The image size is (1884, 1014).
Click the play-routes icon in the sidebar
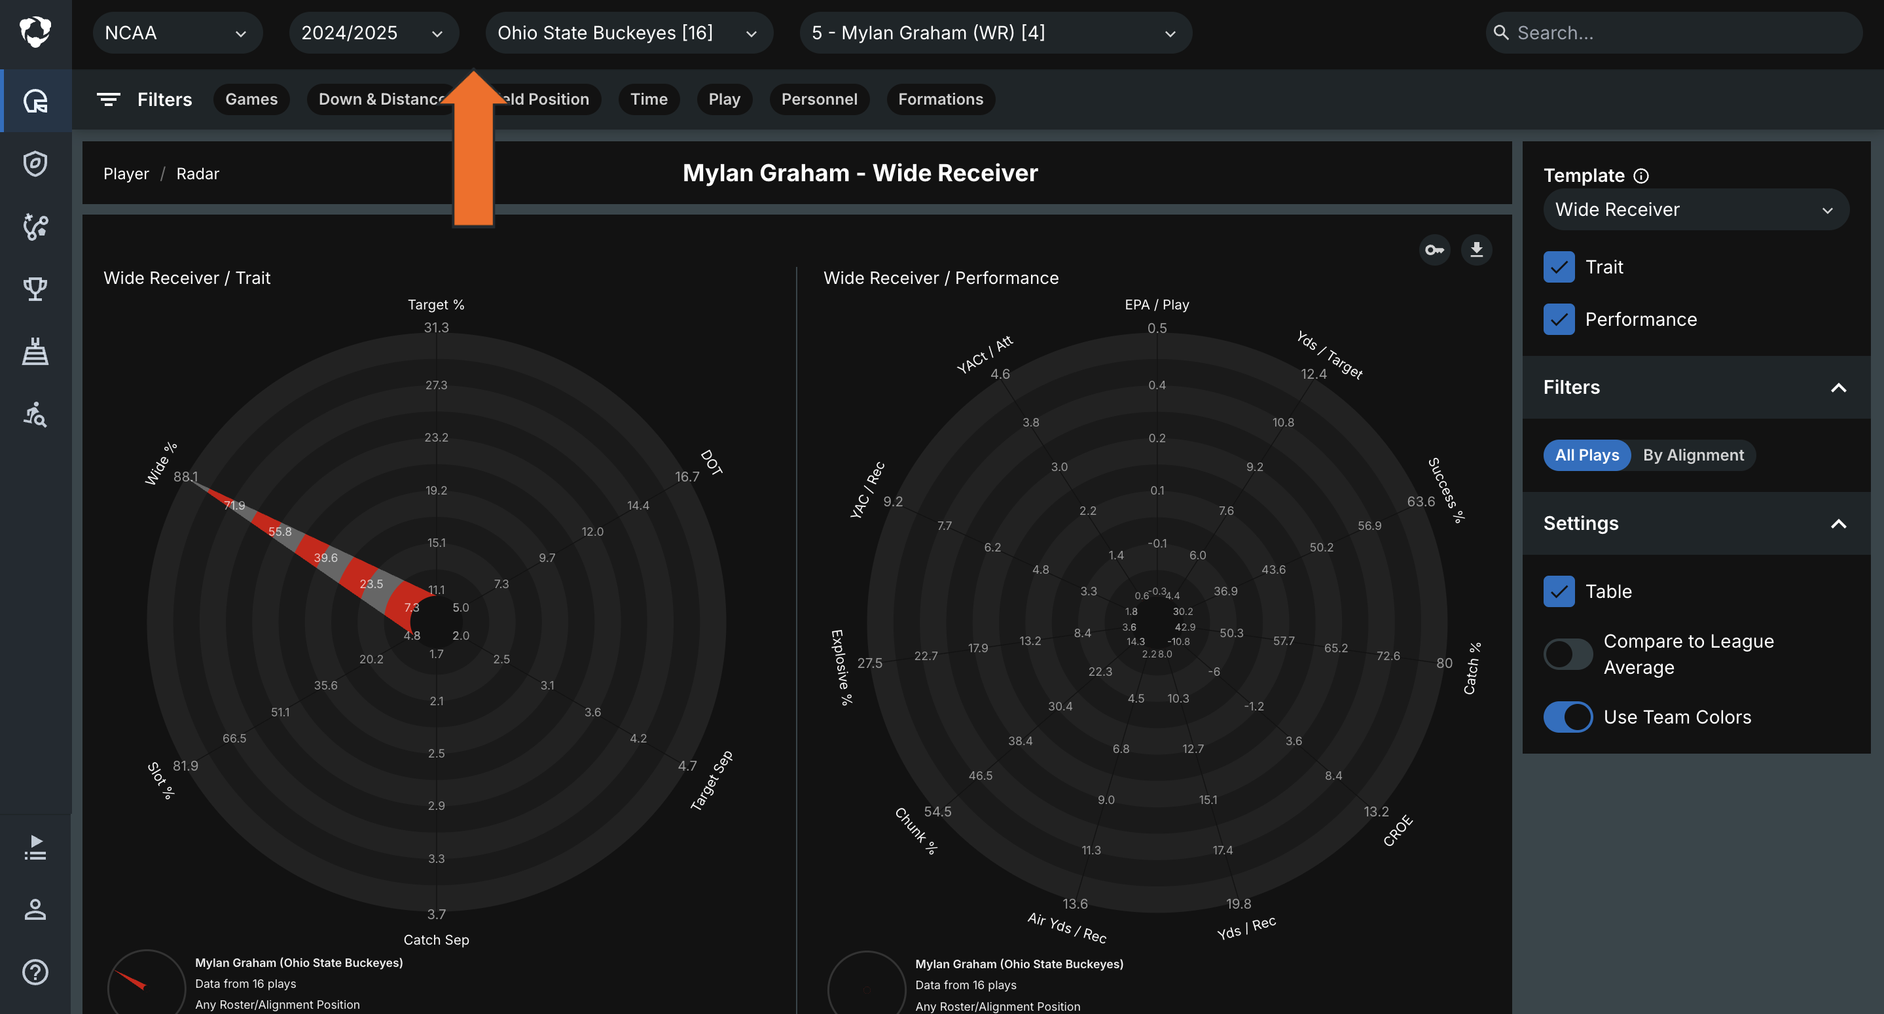pos(35,228)
